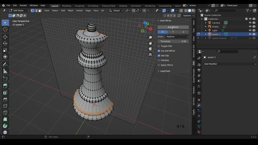Select the Knife tool
This screenshot has width=258, height=145.
pos(5,113)
